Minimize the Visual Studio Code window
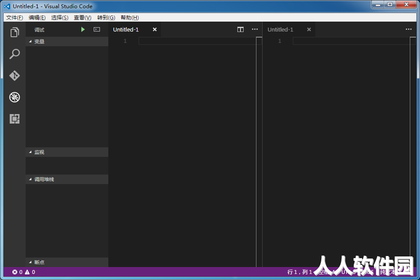The width and height of the screenshot is (420, 280). coord(378,5)
